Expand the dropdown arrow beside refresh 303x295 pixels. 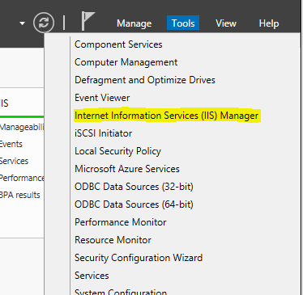(23, 23)
